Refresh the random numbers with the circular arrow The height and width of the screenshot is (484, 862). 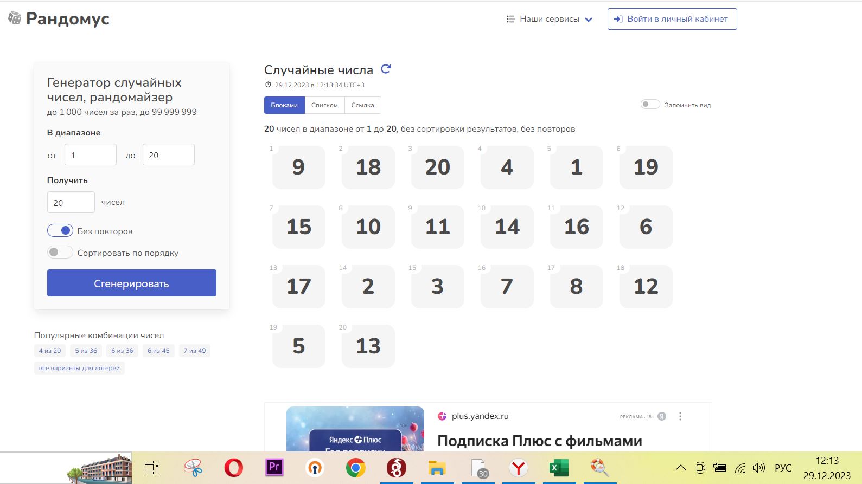point(386,69)
